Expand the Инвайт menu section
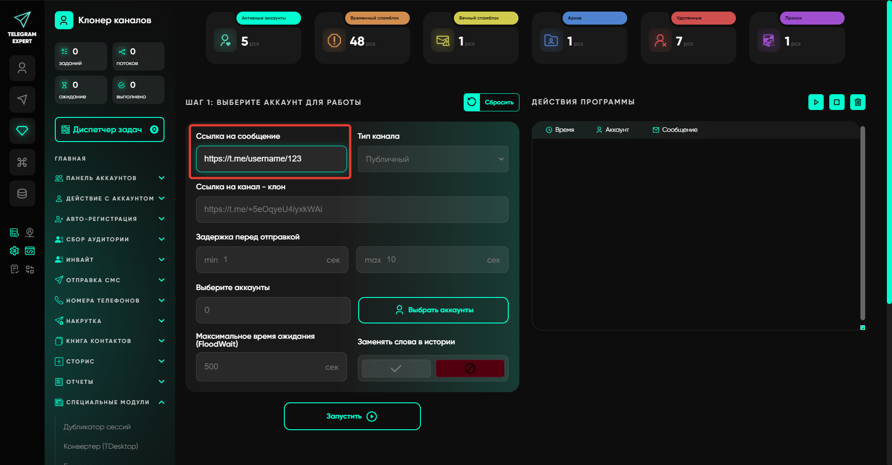 (x=109, y=260)
